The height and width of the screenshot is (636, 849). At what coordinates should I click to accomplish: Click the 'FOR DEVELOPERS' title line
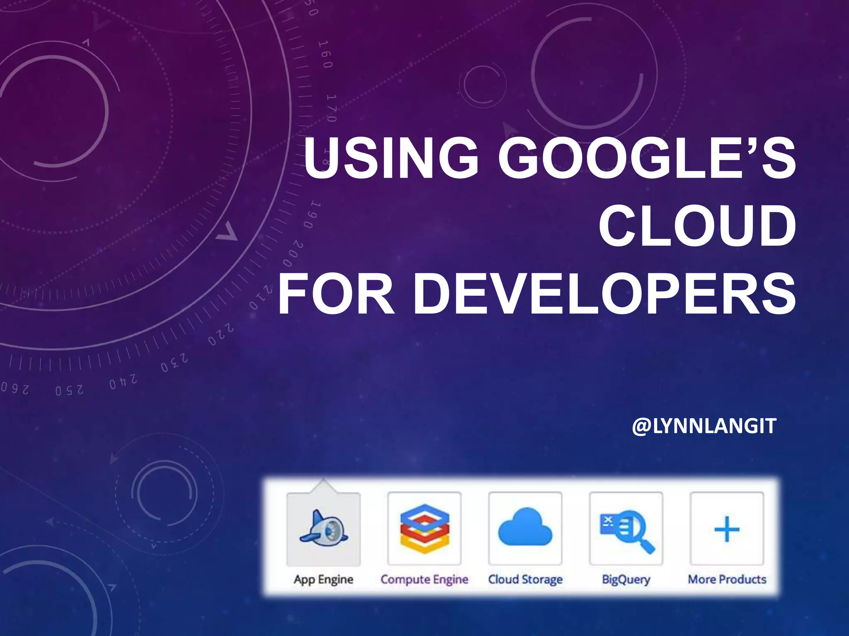[x=537, y=293]
